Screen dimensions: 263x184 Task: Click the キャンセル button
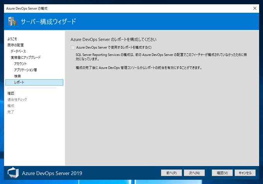click(245, 173)
